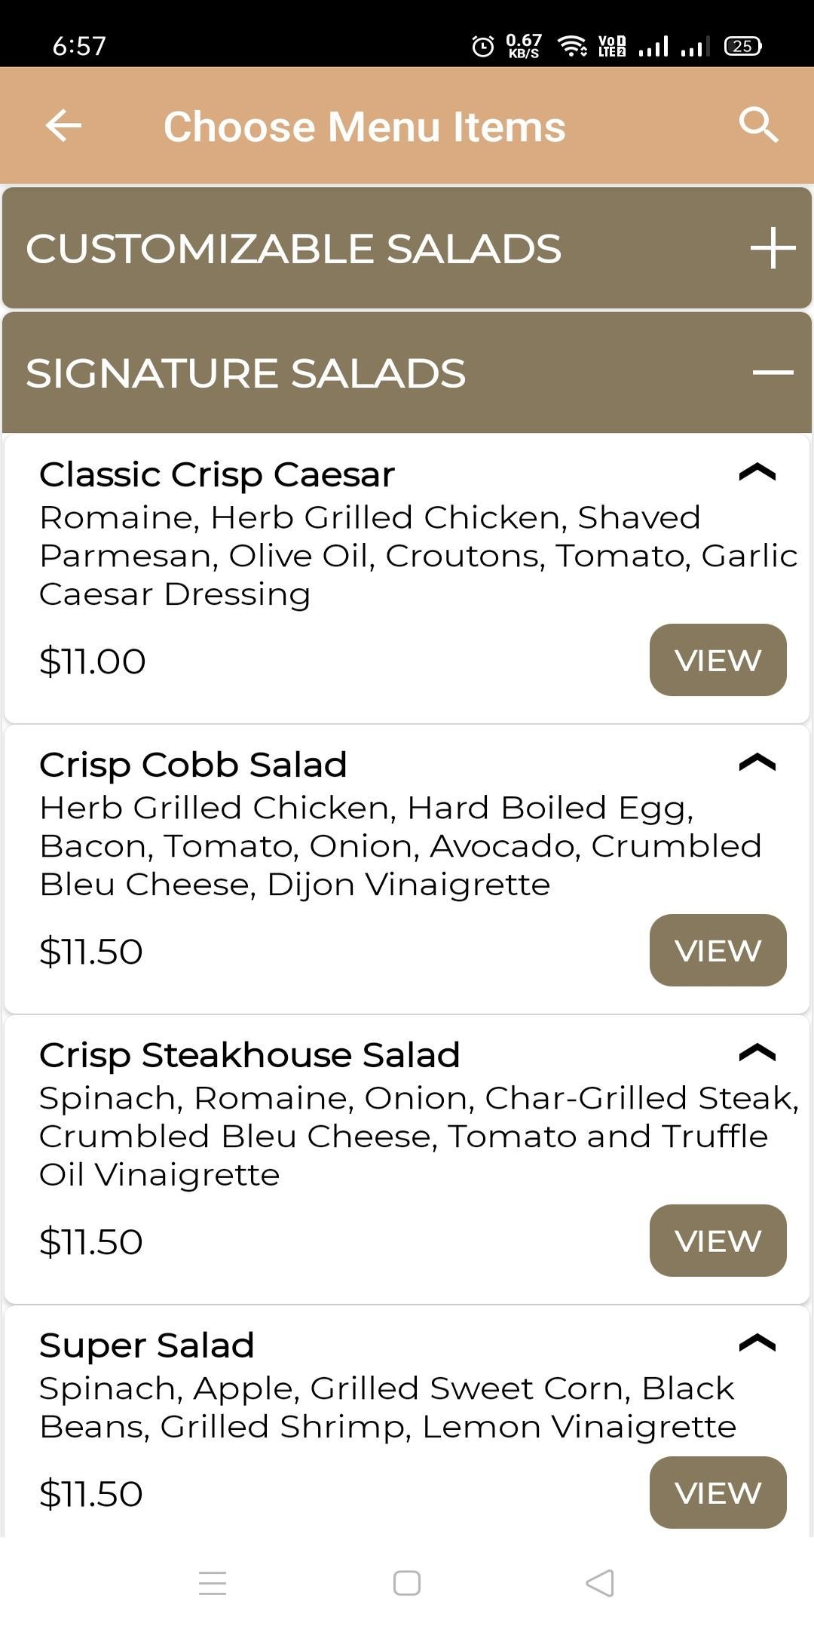Image resolution: width=814 pixels, height=1629 pixels.
Task: Open the search magnifier icon
Action: (x=758, y=125)
